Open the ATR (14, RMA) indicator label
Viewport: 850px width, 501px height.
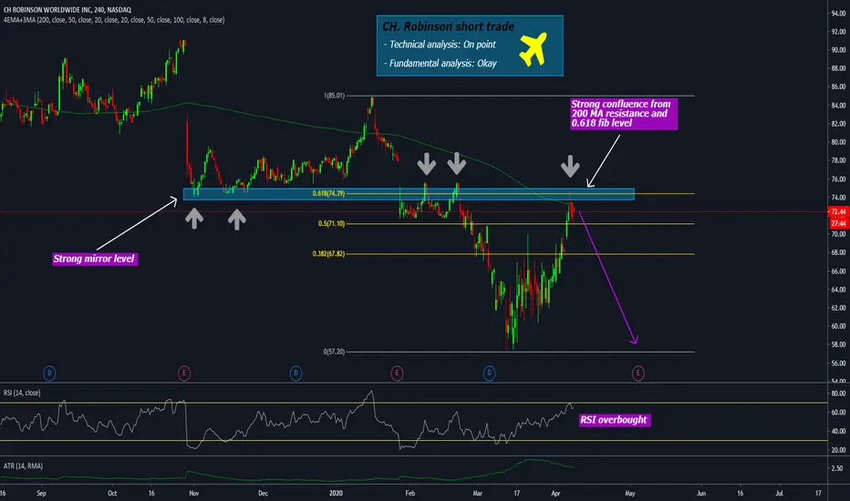pyautogui.click(x=23, y=465)
